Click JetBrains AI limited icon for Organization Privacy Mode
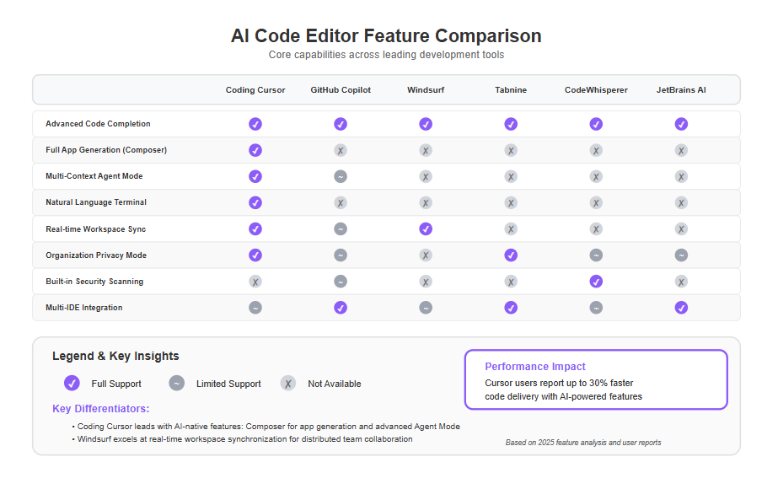The width and height of the screenshot is (778, 489). pyautogui.click(x=681, y=255)
